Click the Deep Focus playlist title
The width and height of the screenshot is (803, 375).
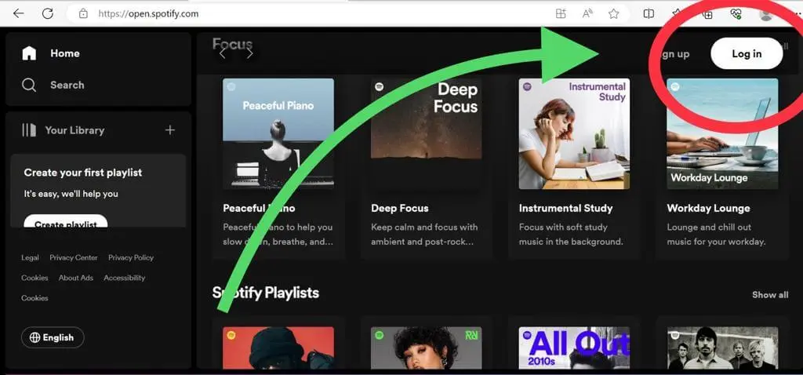(x=399, y=208)
